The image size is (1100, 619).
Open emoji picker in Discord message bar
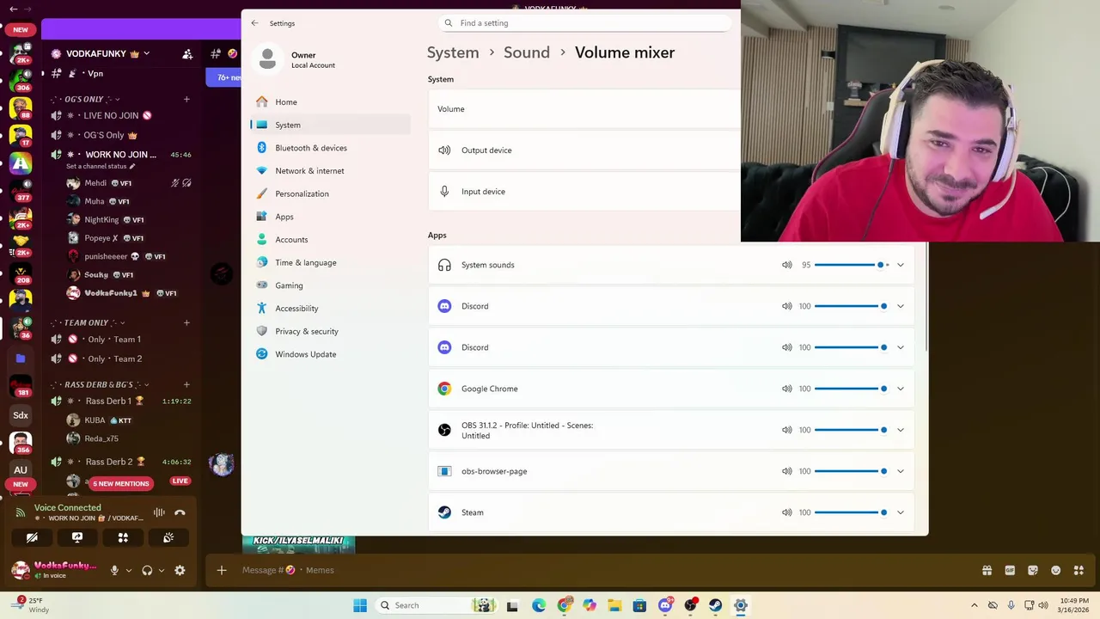1056,570
